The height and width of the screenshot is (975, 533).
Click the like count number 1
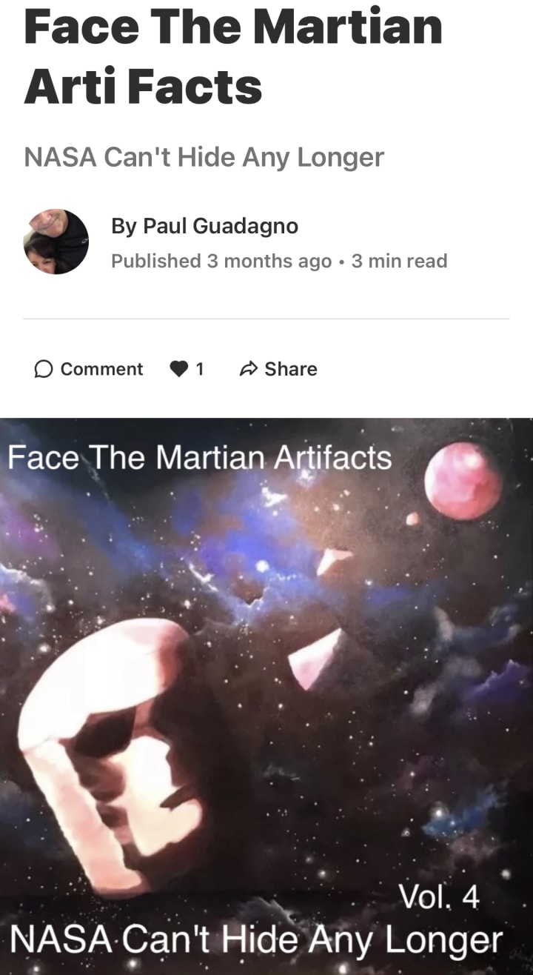[x=199, y=369]
